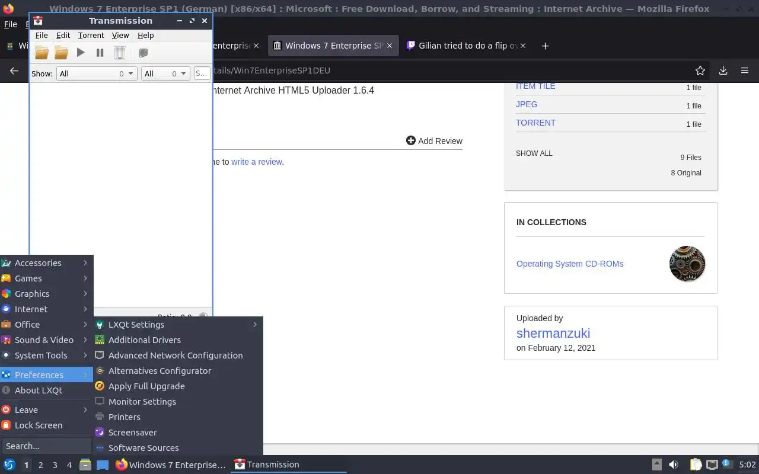Click the LXQt start menu button in the panel
Viewport: 759px width, 474px height.
coord(9,465)
